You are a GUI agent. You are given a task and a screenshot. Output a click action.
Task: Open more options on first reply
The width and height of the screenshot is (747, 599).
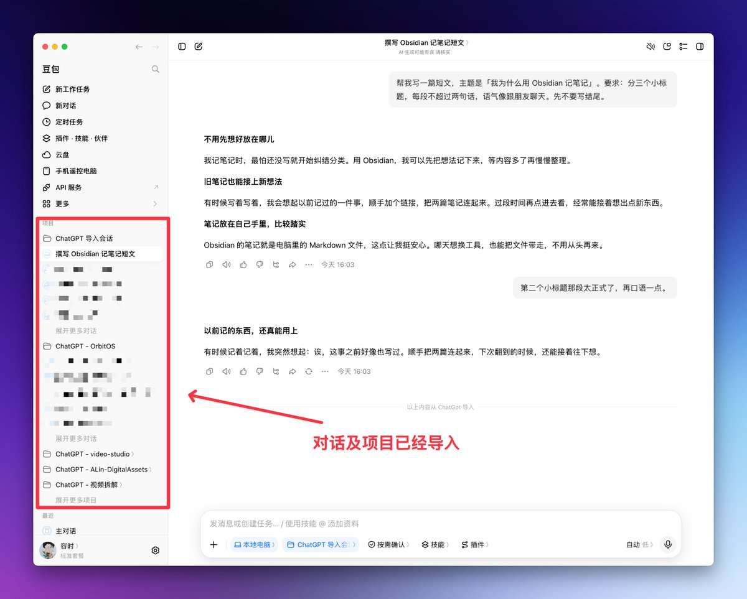309,265
